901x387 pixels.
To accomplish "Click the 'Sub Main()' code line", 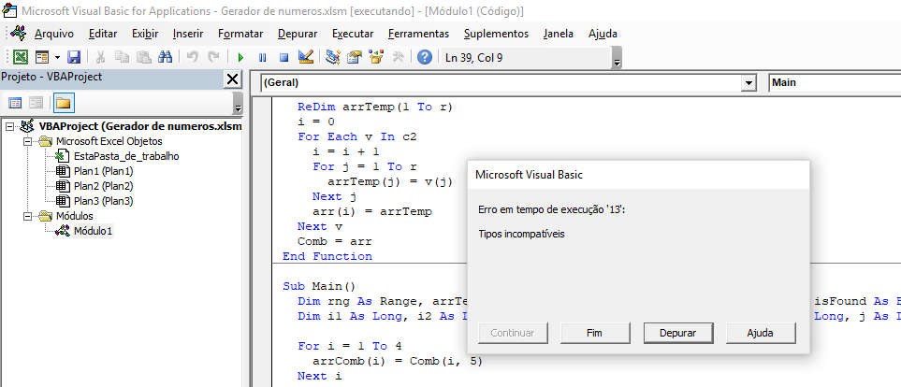I will tap(319, 286).
